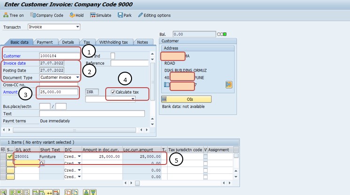This screenshot has width=350, height=195.
Task: Click into the Amount field showing 25,000.00
Action: (x=59, y=92)
